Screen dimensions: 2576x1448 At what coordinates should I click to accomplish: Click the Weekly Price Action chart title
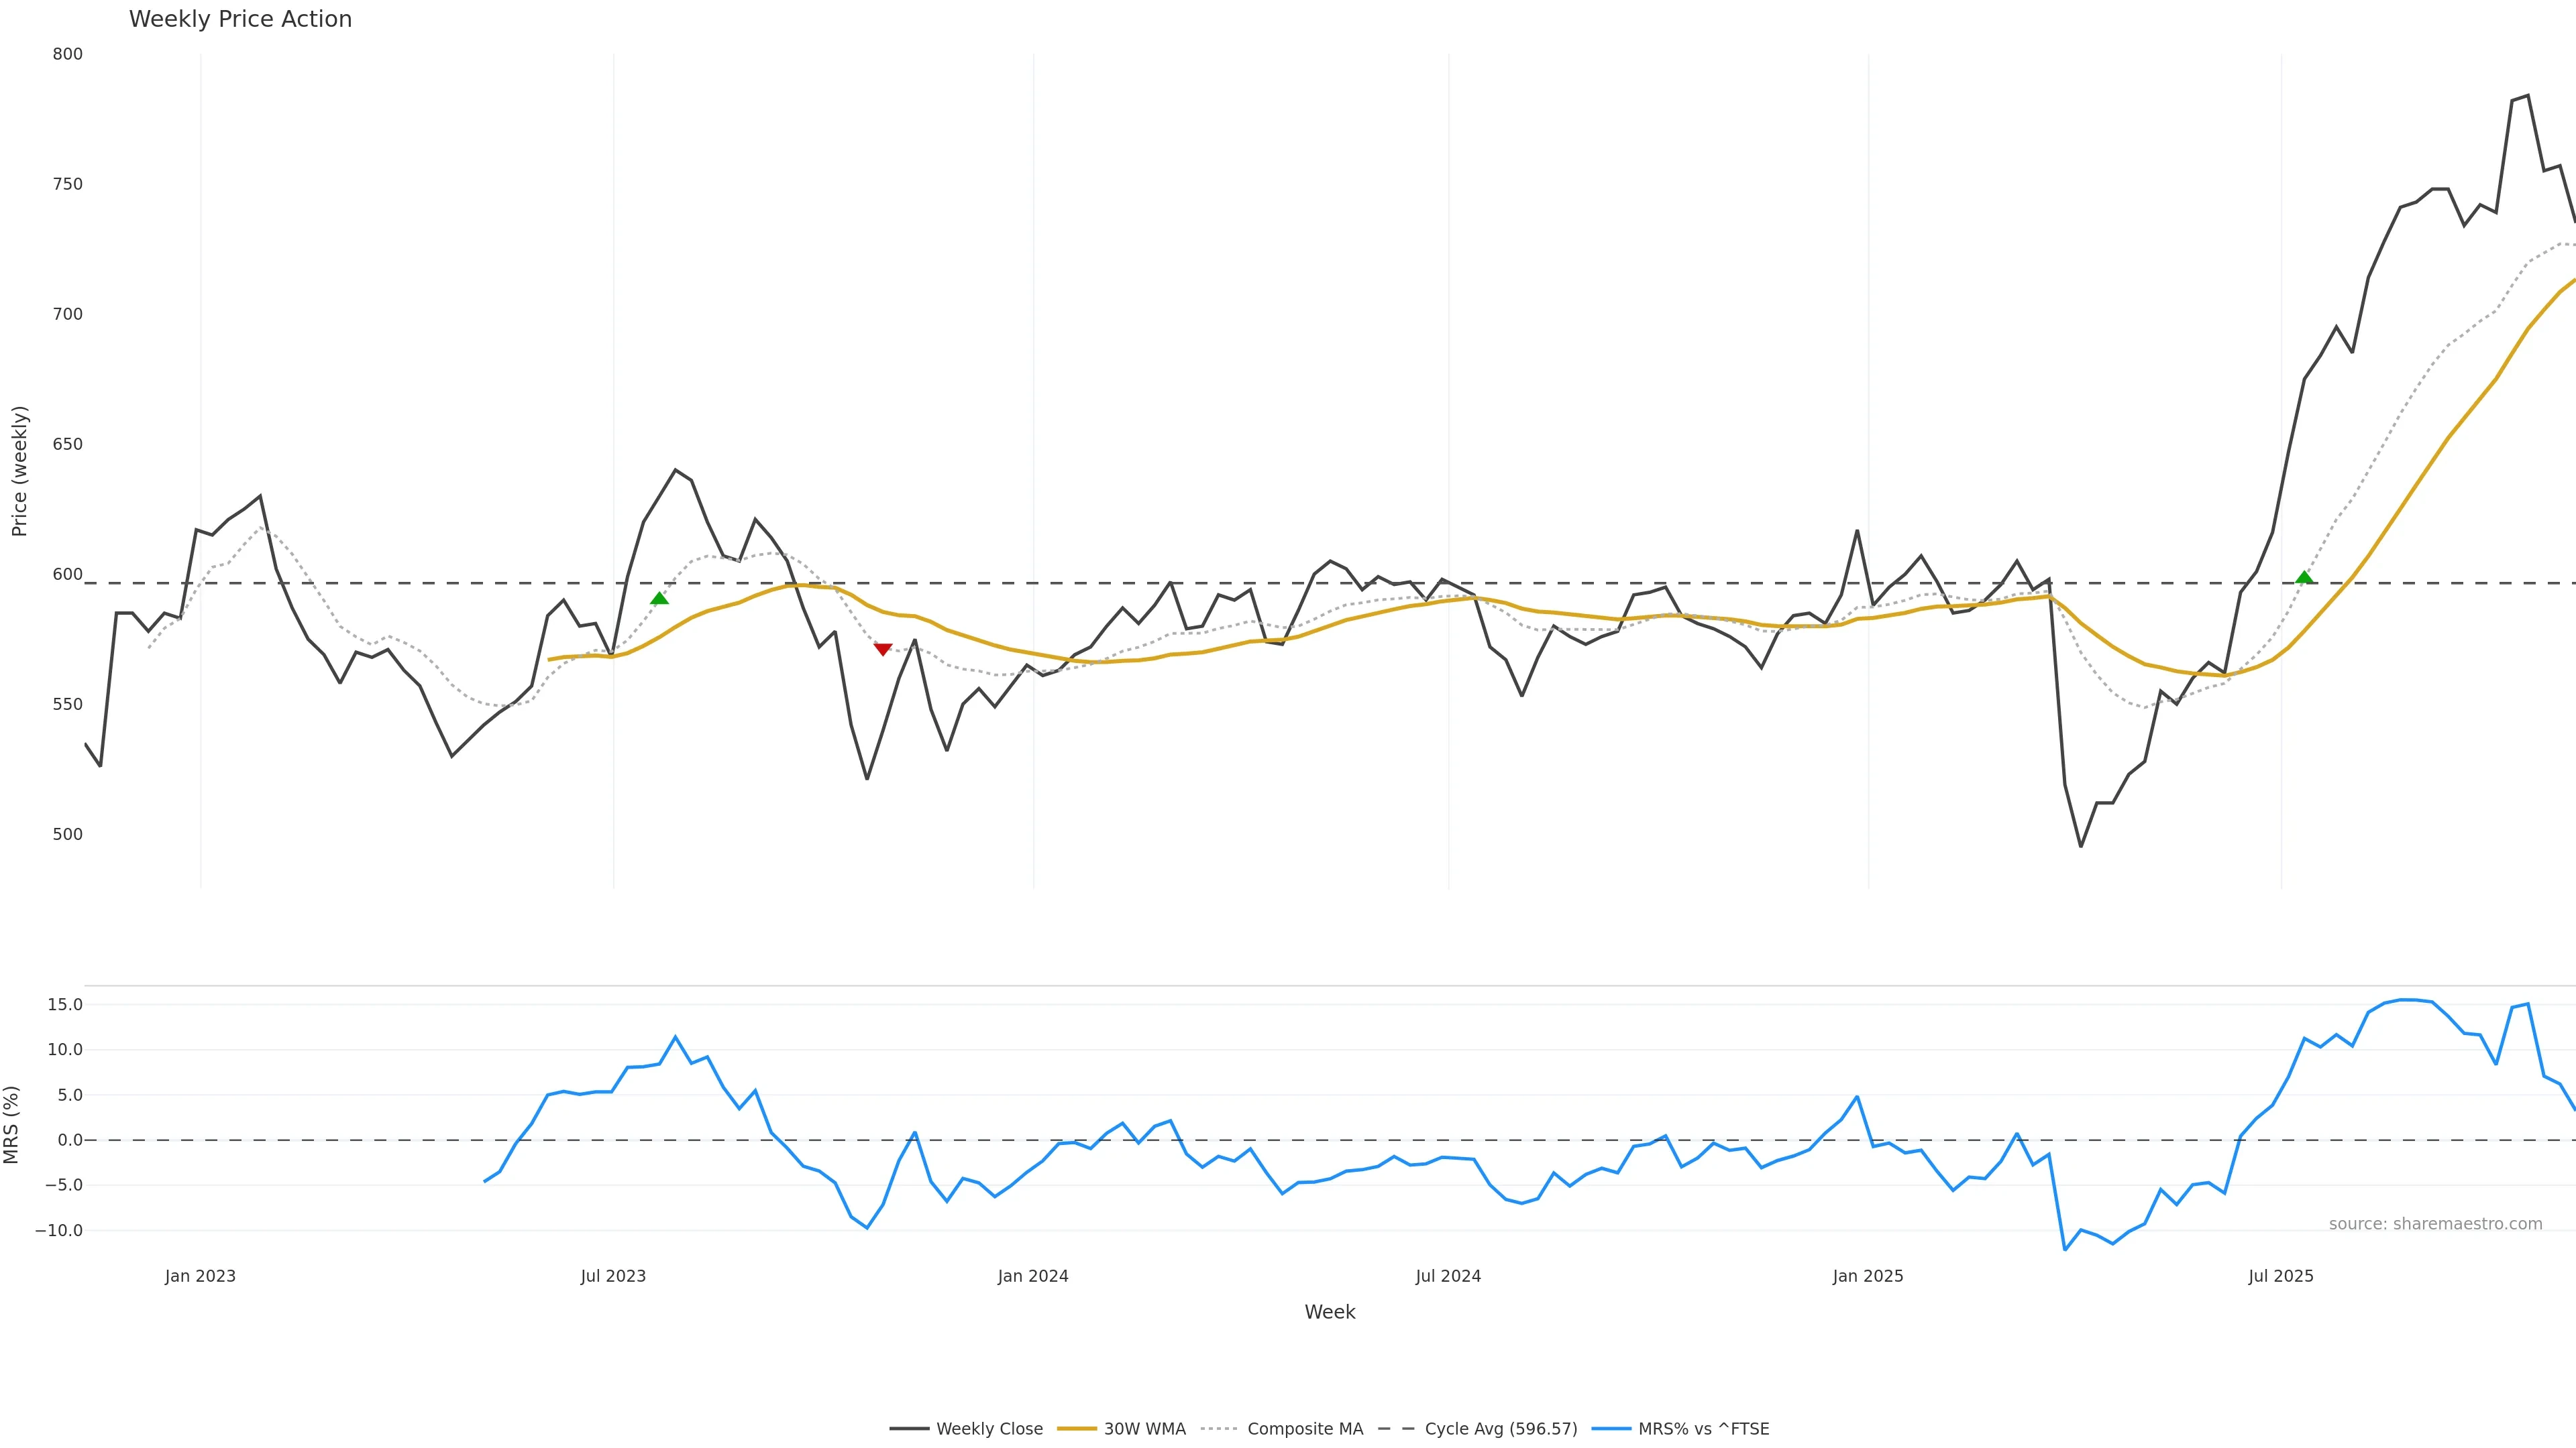[240, 20]
